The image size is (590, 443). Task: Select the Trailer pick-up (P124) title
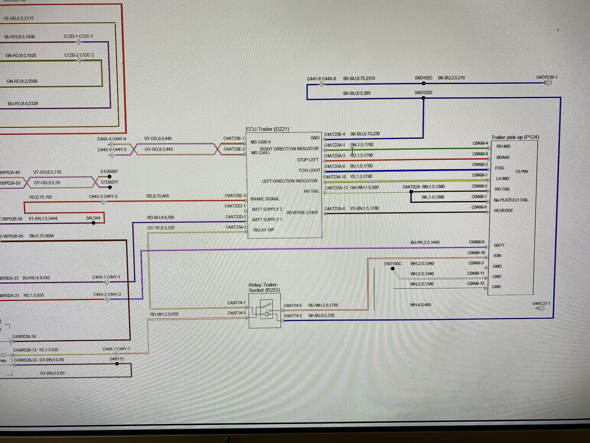(x=515, y=137)
